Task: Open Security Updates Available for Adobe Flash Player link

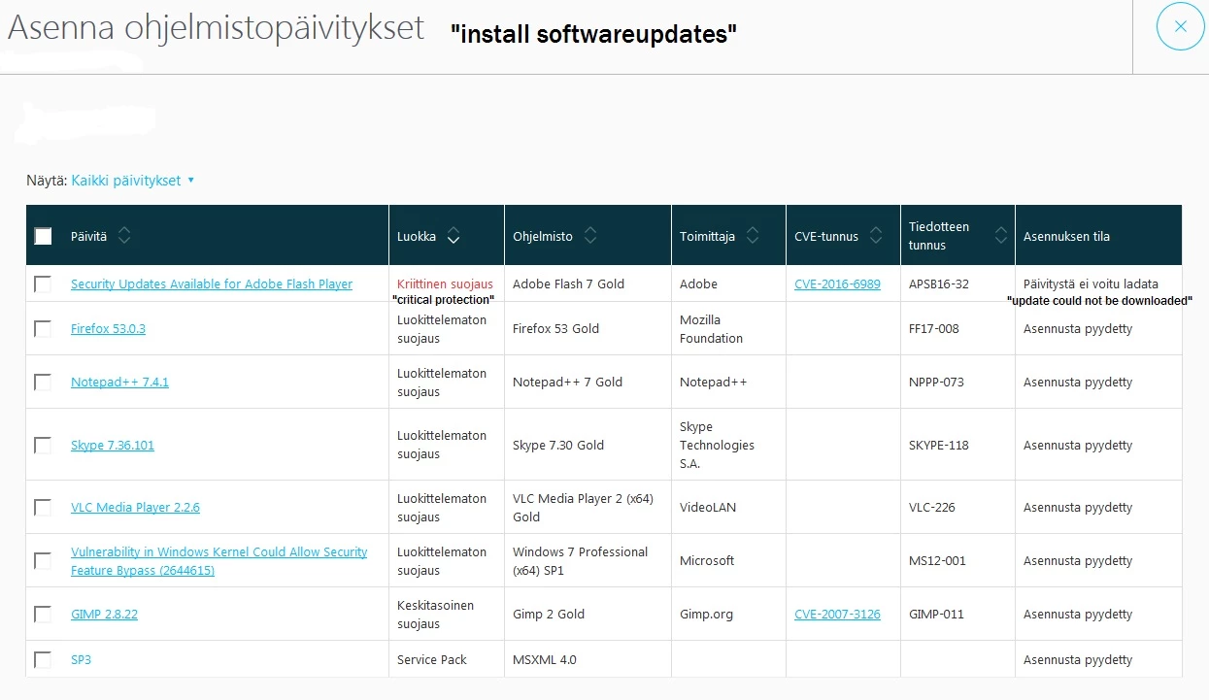Action: coord(212,284)
